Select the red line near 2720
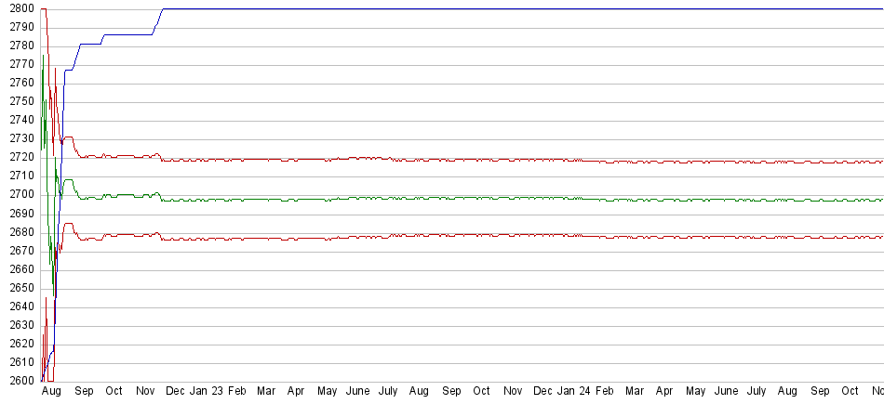 [465, 160]
